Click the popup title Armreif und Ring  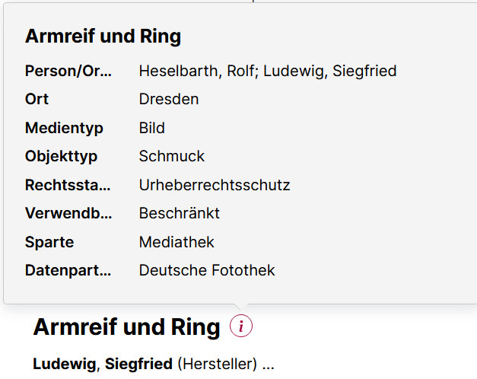point(103,37)
